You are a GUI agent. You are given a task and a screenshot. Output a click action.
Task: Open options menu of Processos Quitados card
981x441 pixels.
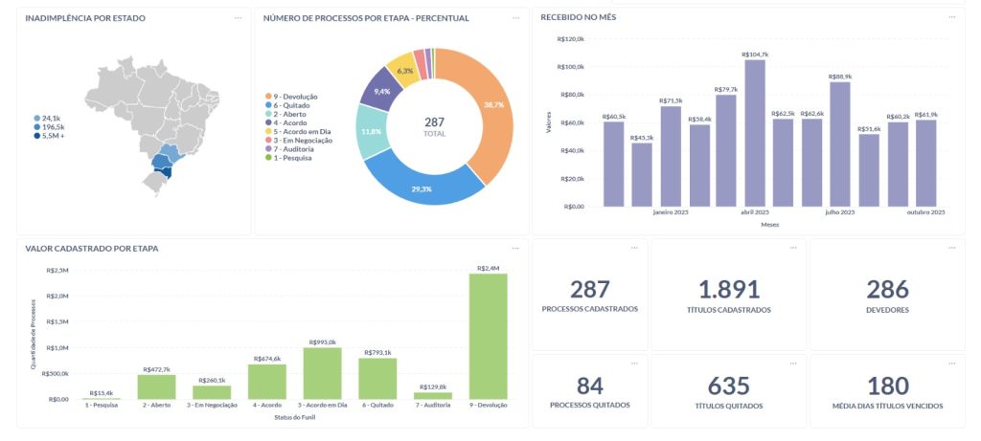pos(633,364)
